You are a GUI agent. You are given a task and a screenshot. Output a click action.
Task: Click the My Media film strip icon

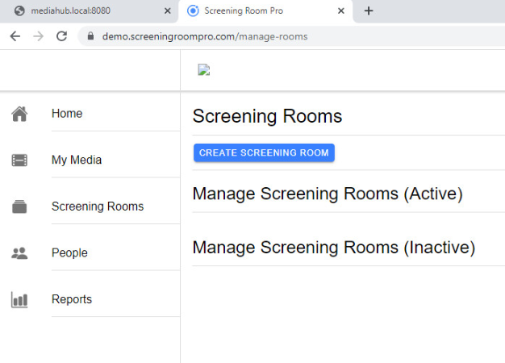(x=19, y=160)
